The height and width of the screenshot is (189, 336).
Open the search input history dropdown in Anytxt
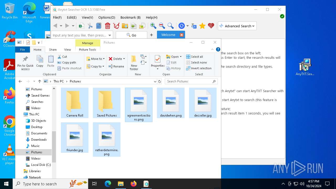[110, 35]
